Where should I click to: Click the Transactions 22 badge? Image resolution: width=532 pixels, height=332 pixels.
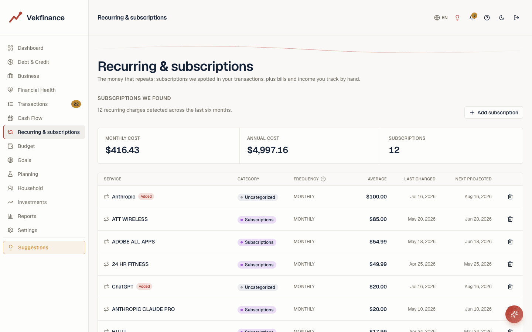tap(76, 104)
